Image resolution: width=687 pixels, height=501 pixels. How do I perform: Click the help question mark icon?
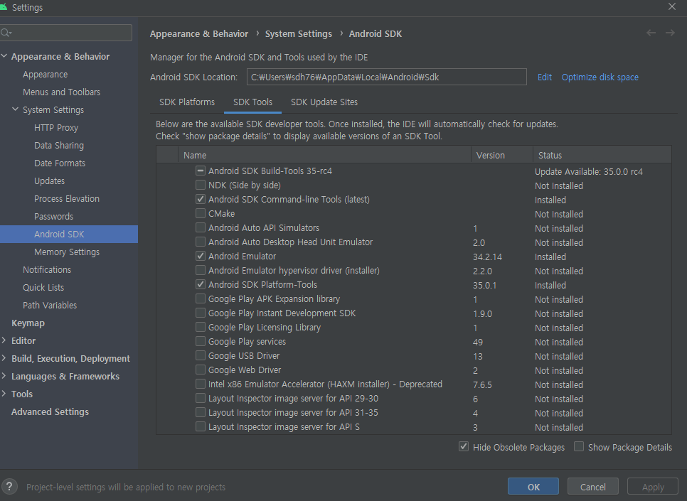10,486
